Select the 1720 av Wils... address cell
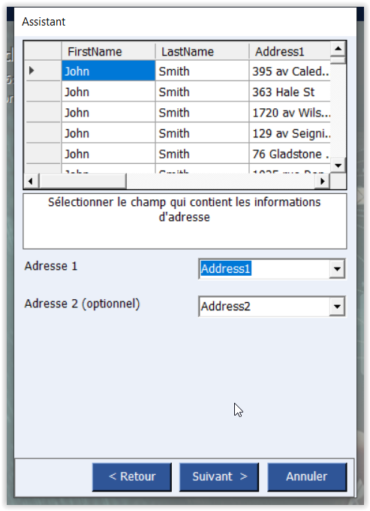Image resolution: width=370 pixels, height=511 pixels. point(290,113)
